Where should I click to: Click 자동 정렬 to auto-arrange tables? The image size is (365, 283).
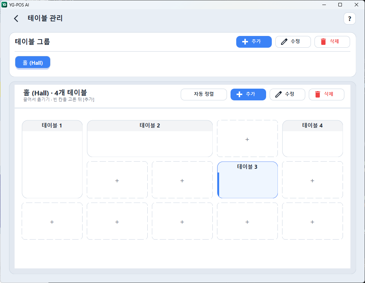pos(204,94)
